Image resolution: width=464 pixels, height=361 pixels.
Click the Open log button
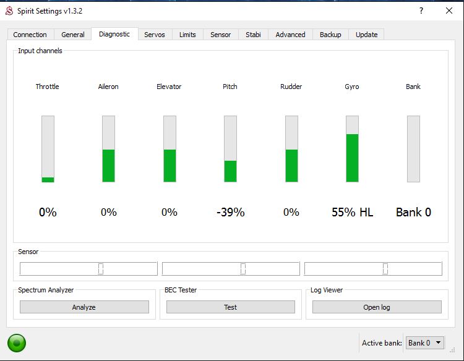point(376,307)
